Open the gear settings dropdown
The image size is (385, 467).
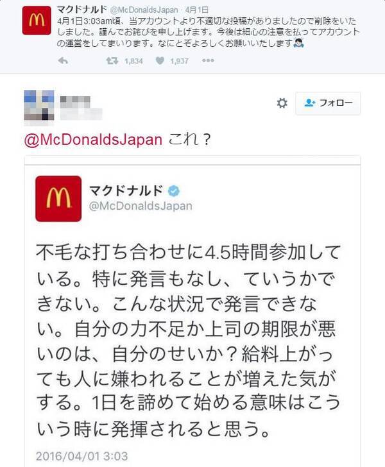pyautogui.click(x=282, y=103)
